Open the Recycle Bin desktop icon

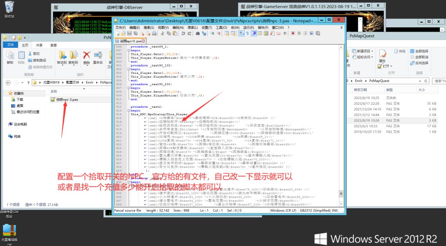point(9,10)
